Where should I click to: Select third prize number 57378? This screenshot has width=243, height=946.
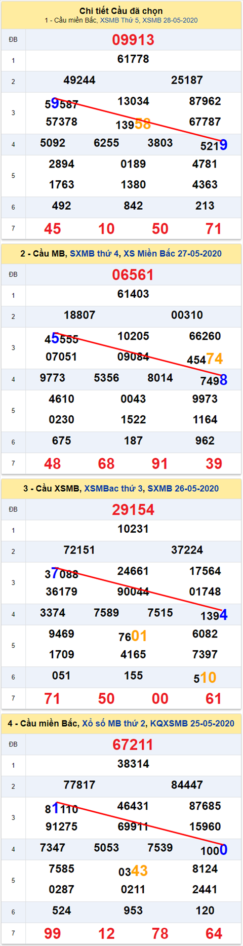[x=61, y=122]
